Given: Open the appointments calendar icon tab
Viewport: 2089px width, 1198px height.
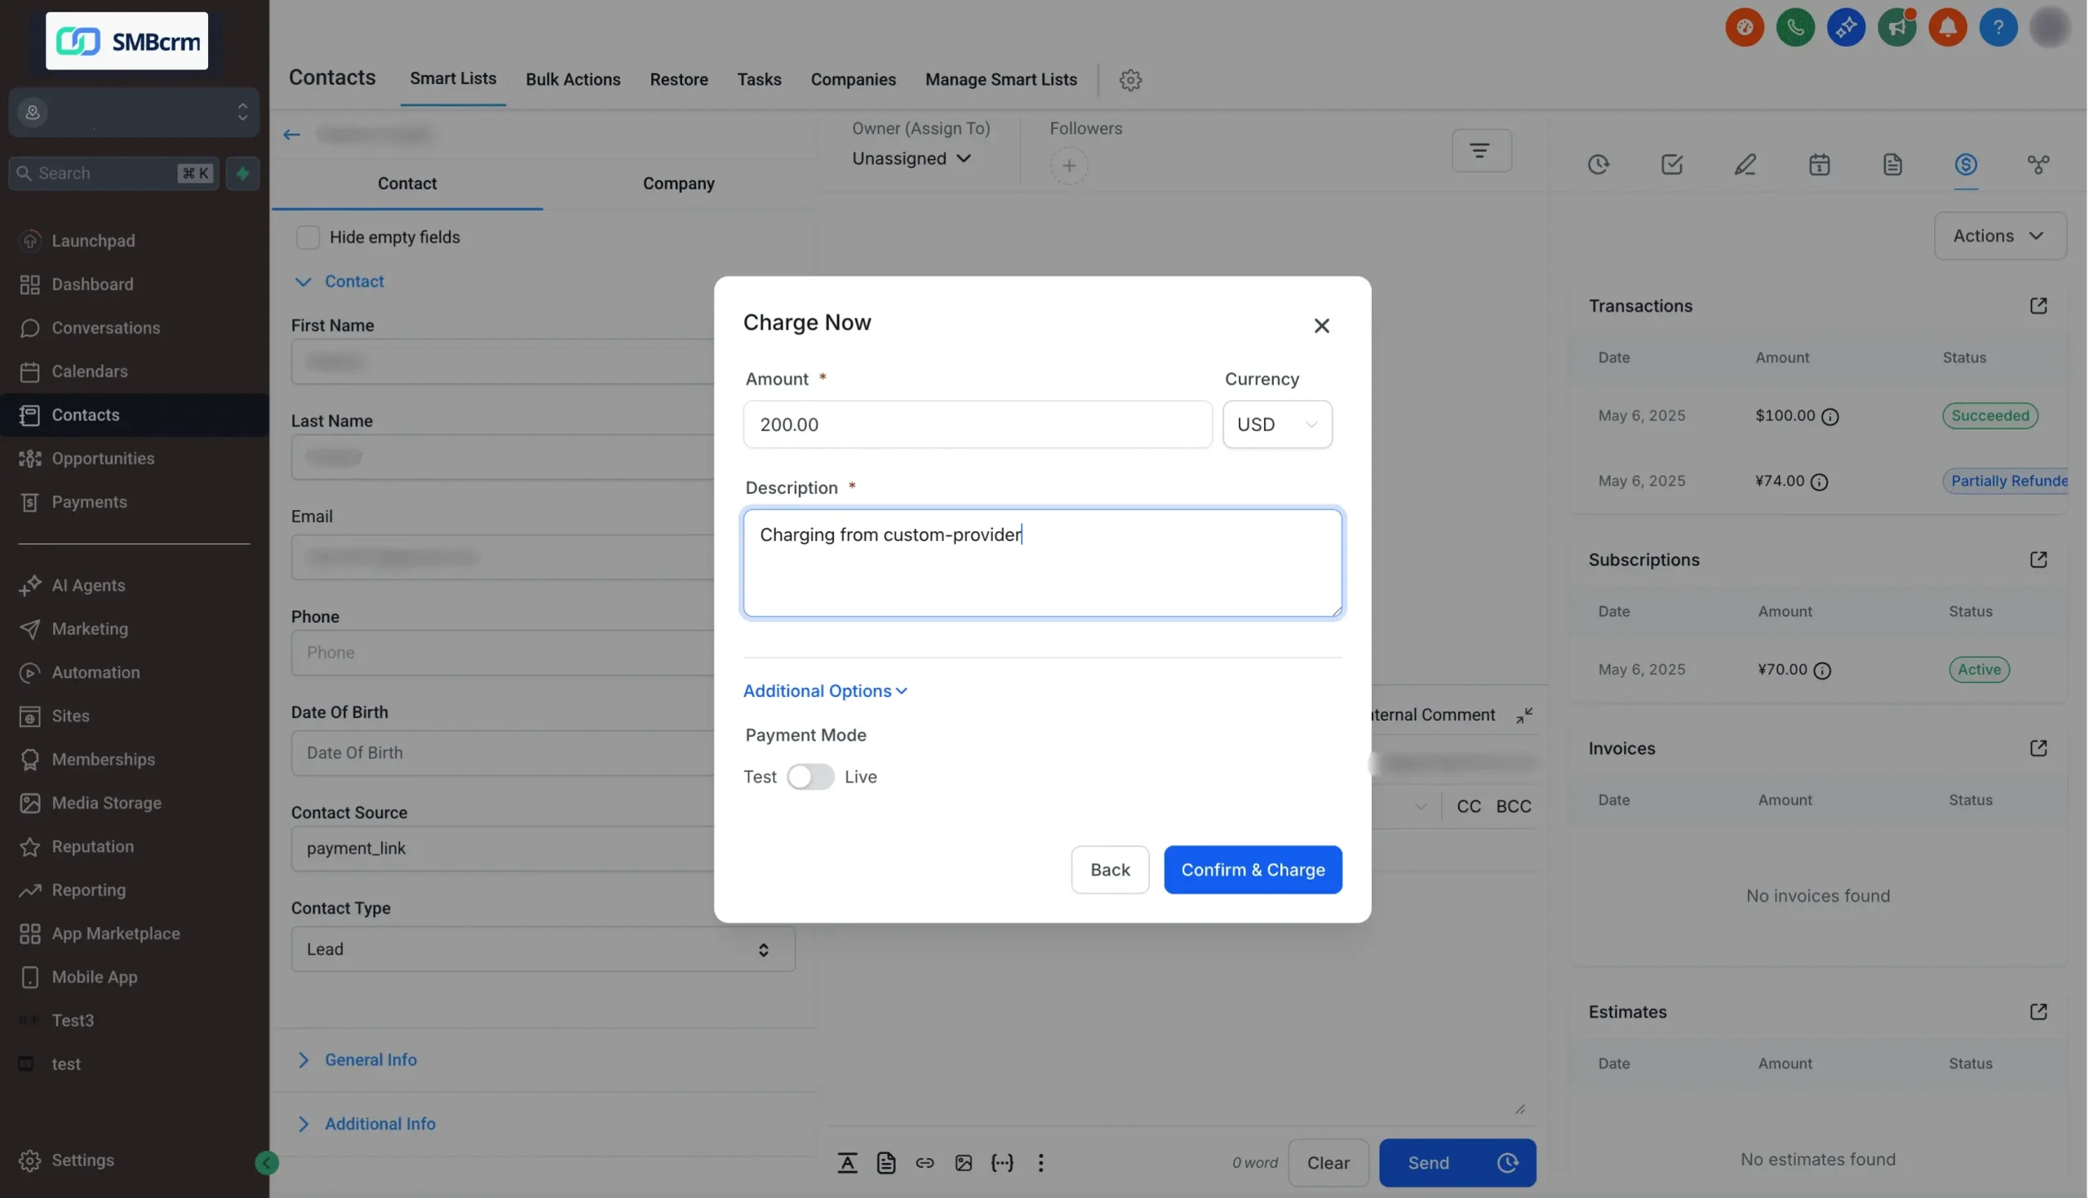Looking at the screenshot, I should click(1818, 165).
